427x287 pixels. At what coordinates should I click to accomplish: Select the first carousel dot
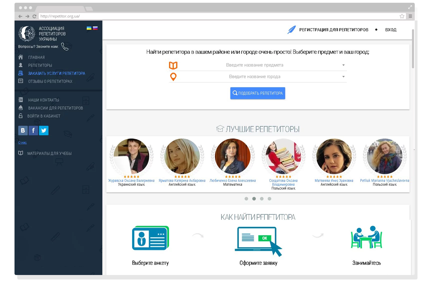click(246, 199)
